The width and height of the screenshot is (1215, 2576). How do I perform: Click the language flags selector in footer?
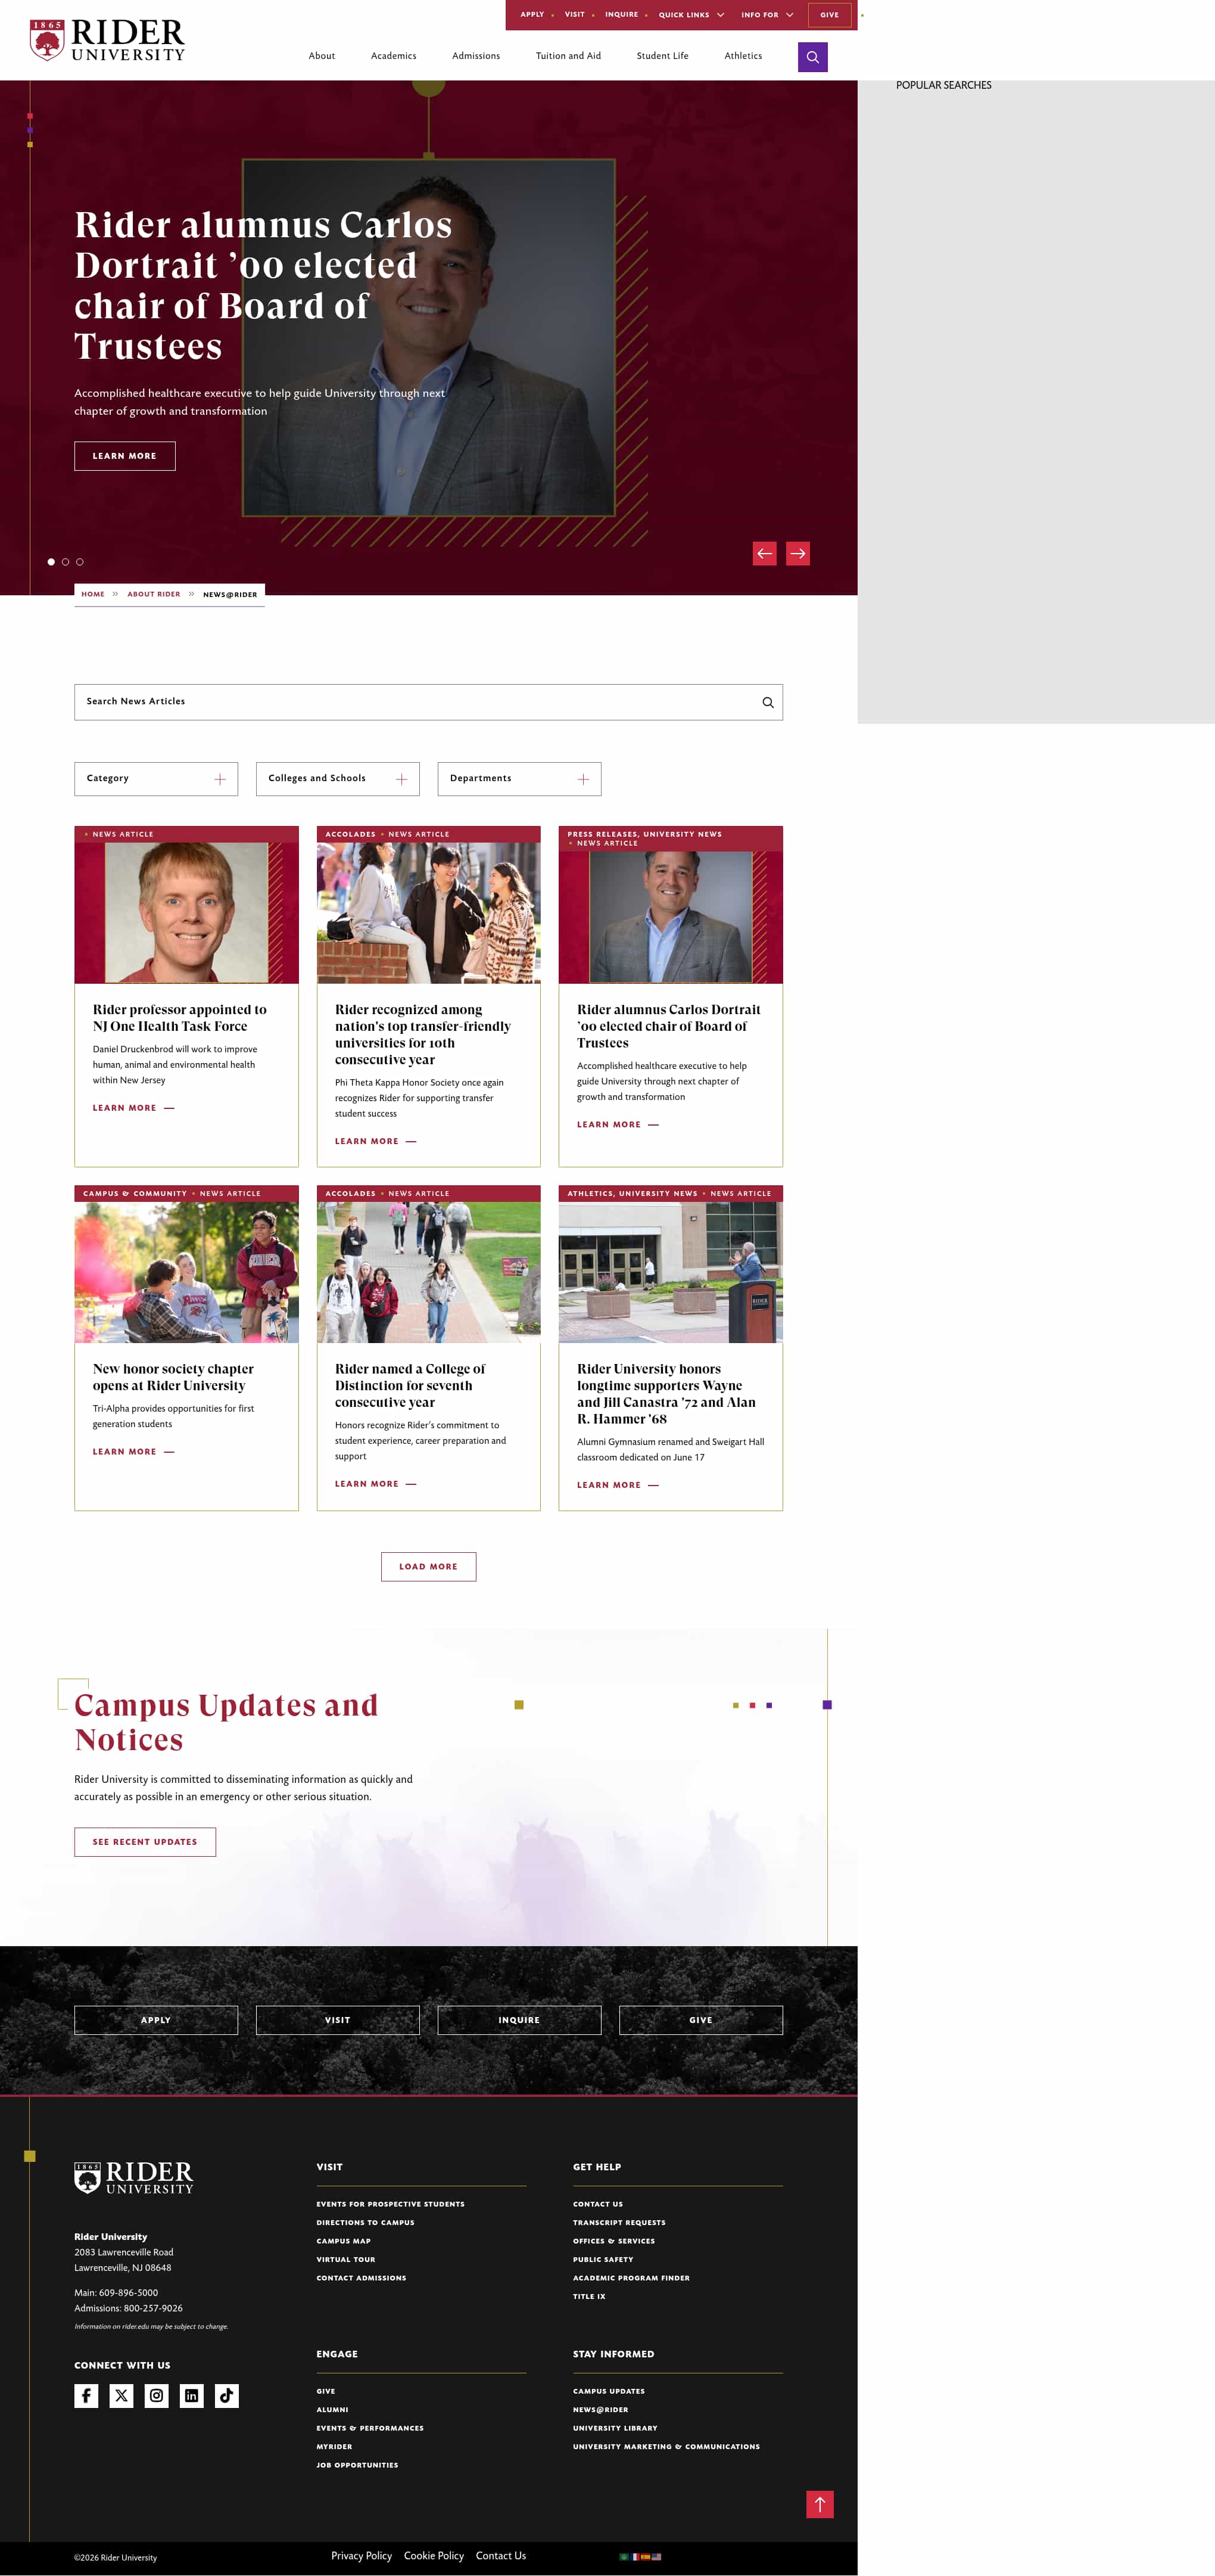[x=640, y=2556]
